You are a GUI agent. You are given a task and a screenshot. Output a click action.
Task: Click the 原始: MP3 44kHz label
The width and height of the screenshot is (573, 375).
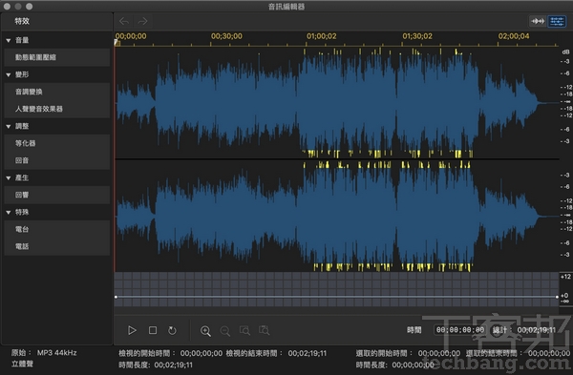click(x=44, y=353)
